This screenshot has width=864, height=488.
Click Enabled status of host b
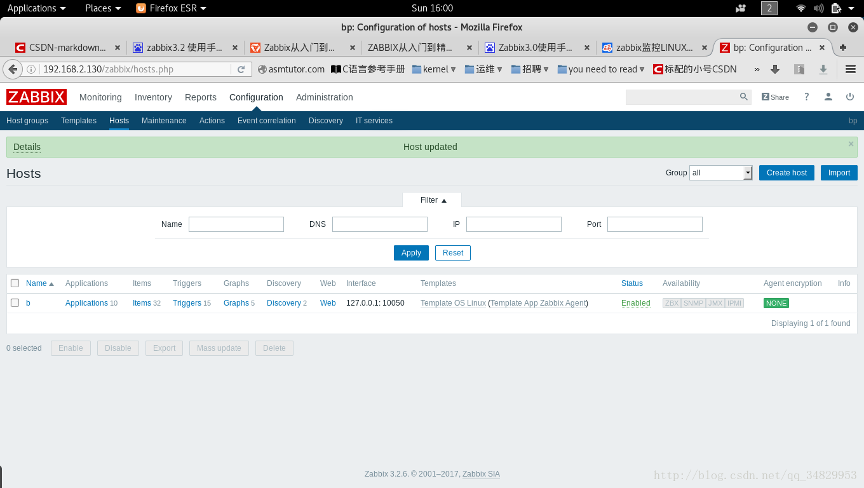[636, 303]
